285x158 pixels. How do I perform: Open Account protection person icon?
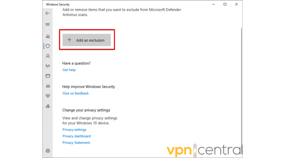(x=48, y=56)
